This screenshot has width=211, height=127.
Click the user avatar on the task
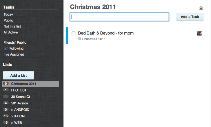[199, 33]
